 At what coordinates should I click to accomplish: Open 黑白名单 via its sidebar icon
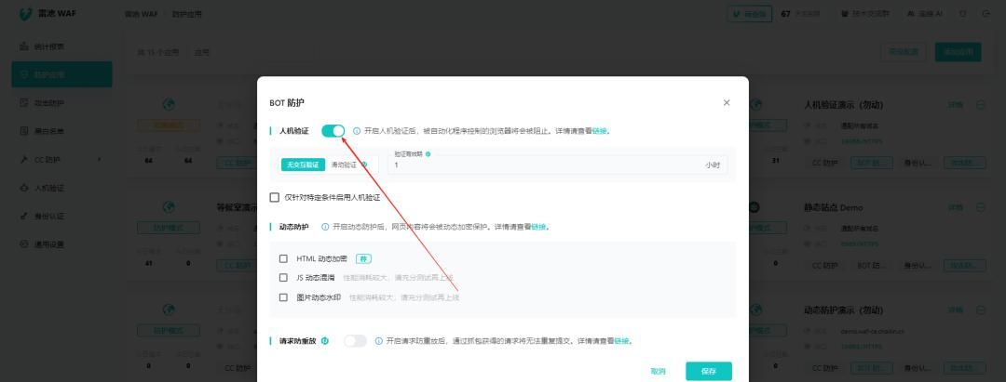point(23,130)
